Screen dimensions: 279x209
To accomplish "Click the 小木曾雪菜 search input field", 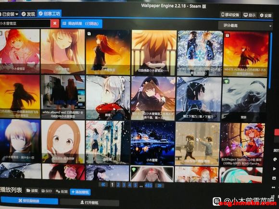I will coord(25,23).
